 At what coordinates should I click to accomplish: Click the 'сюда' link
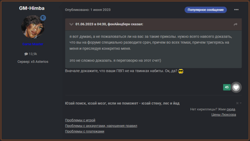[231, 109]
